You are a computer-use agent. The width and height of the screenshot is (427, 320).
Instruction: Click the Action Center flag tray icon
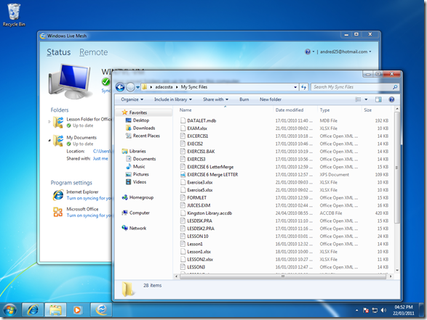point(366,310)
